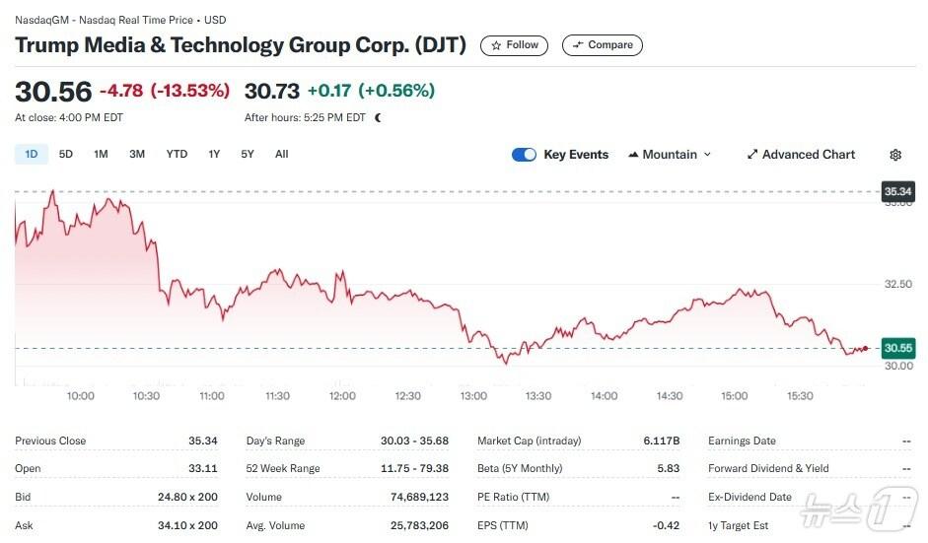Open the Mountain chart type dropdown
The image size is (928, 543).
[x=670, y=155]
